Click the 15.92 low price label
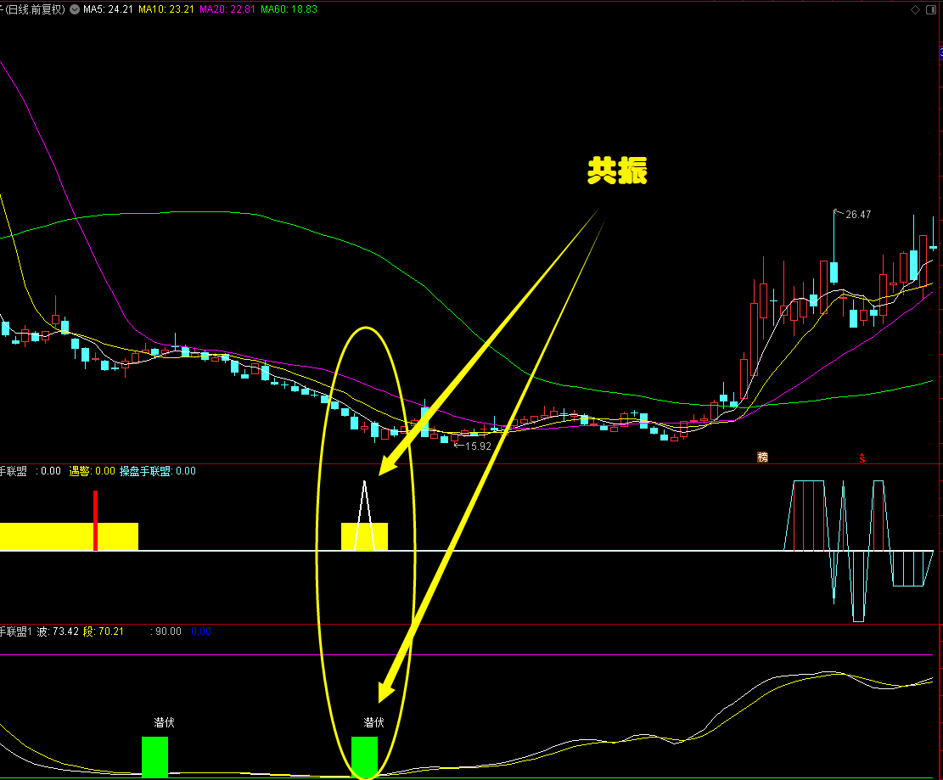The width and height of the screenshot is (943, 780). [478, 446]
